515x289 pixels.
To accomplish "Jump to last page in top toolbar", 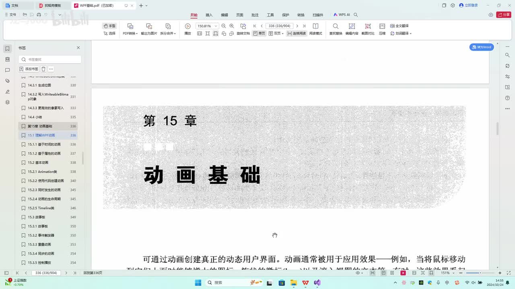I will (x=304, y=26).
